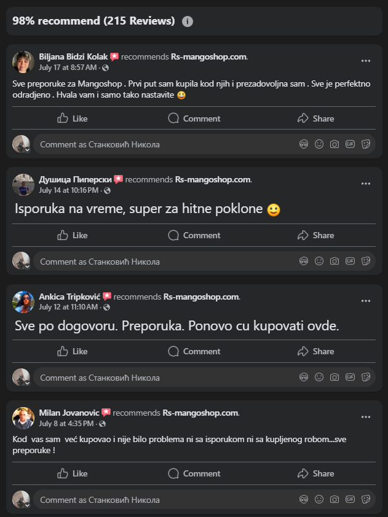
Task: Click GIF icon under Душица Пиперски's review
Action: pyautogui.click(x=350, y=261)
